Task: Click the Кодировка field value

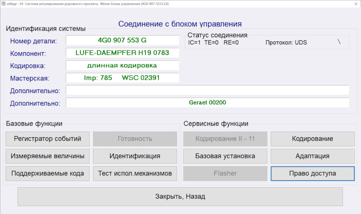Action: pos(122,65)
